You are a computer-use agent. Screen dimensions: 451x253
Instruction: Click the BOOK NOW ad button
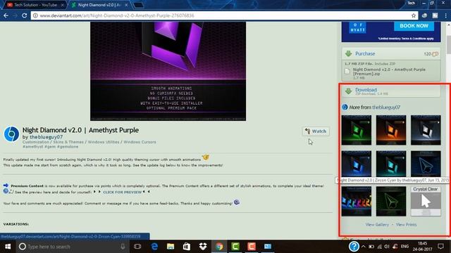pos(414,26)
